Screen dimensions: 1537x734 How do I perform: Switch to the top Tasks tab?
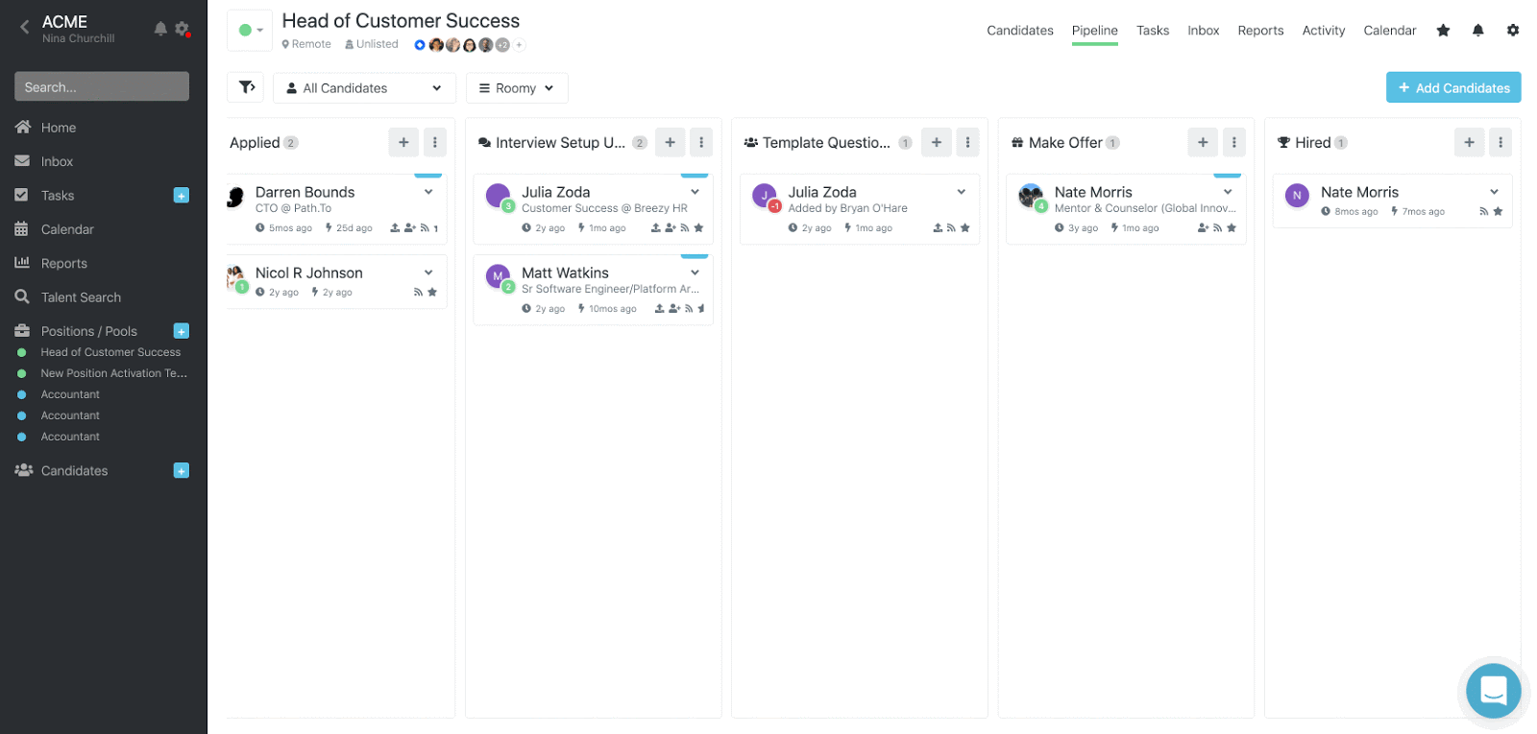click(1152, 31)
